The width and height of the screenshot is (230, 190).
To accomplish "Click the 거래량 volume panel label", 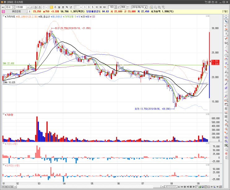I will 10,115.
